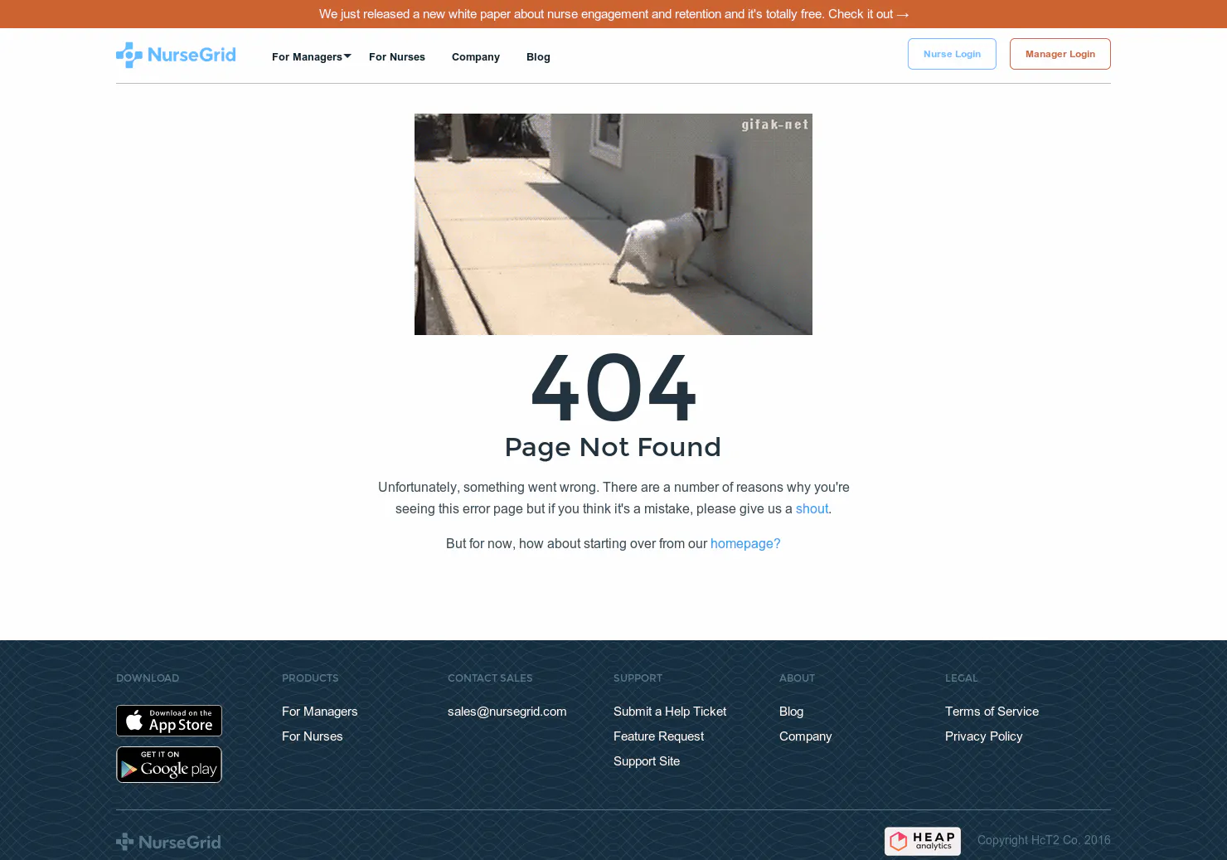This screenshot has height=860, width=1227.
Task: Click the footer NurseGrid logo
Action: point(168,842)
